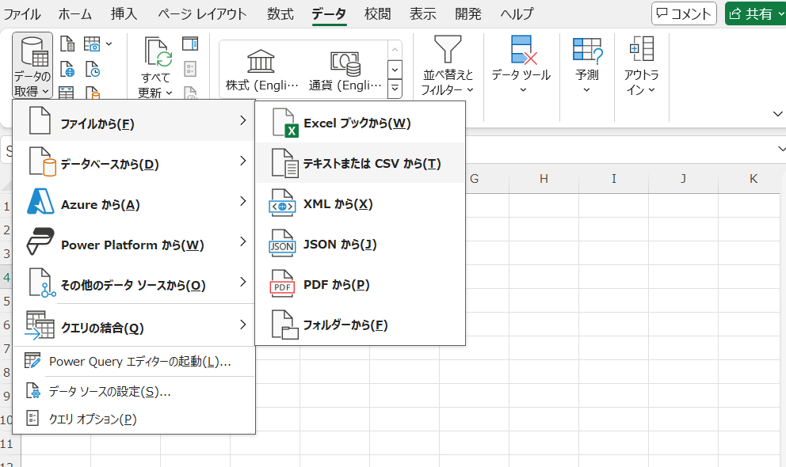Click Recent Sources clock document icon
786x467 pixels.
tap(92, 69)
